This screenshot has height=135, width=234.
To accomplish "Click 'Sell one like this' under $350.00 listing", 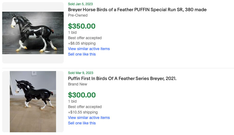I will [x=82, y=54].
